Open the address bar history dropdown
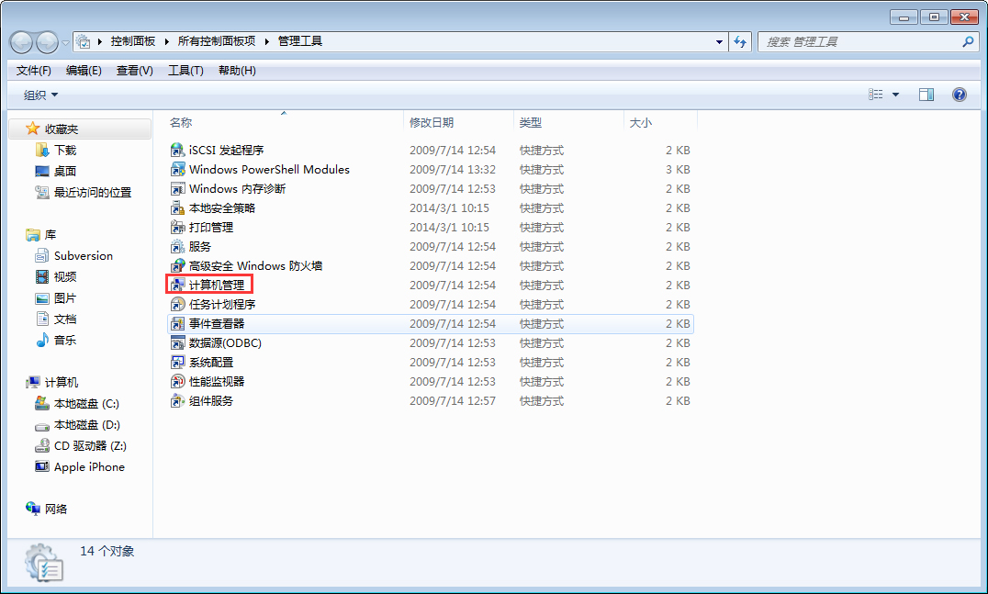 pyautogui.click(x=719, y=41)
